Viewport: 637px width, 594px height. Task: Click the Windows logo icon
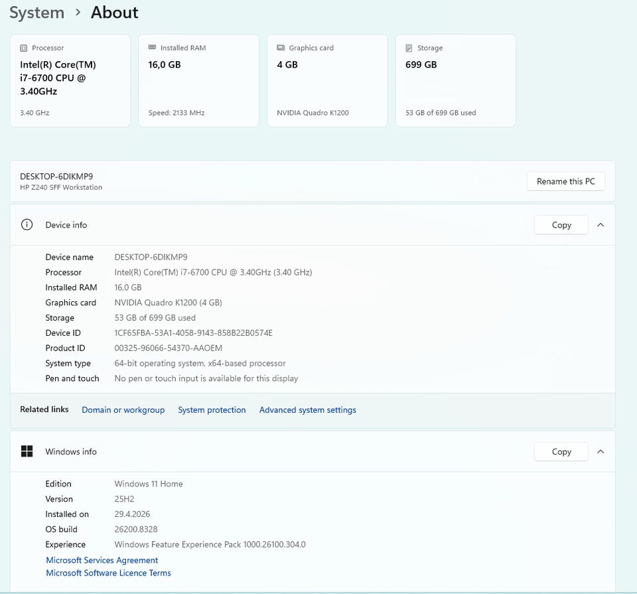27,451
